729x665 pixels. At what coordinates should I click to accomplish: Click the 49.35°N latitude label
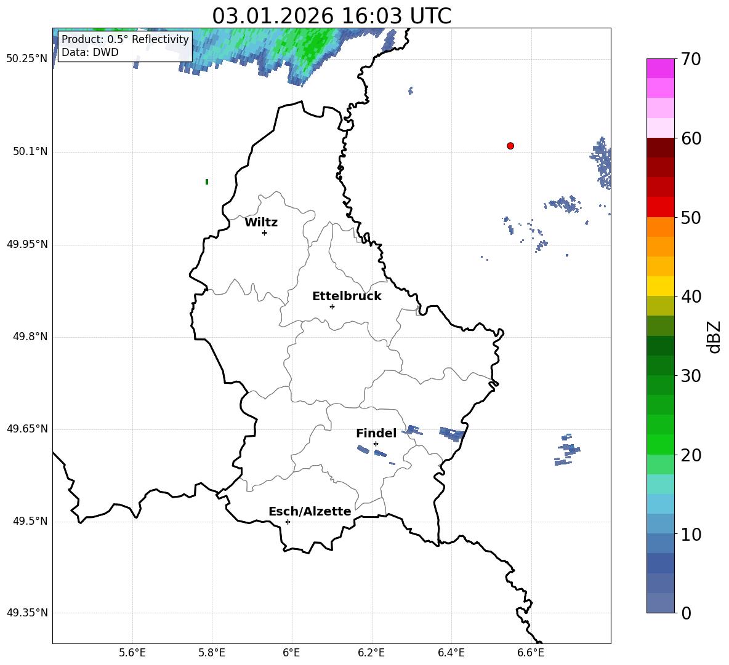click(x=27, y=613)
